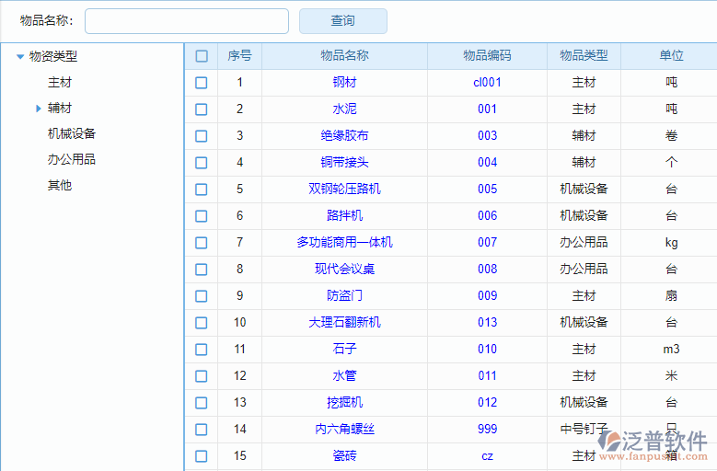The width and height of the screenshot is (717, 471).
Task: Click item code cz
Action: click(488, 456)
